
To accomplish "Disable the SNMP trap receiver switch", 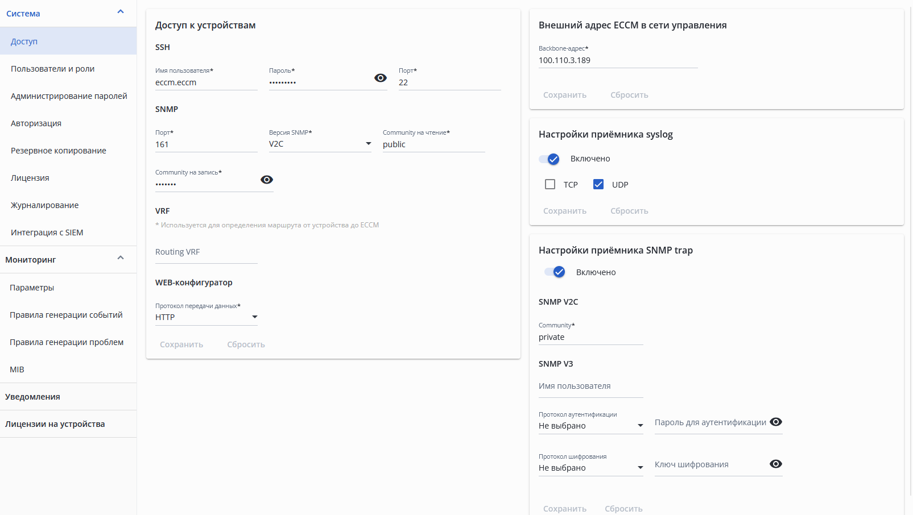I will pos(556,272).
